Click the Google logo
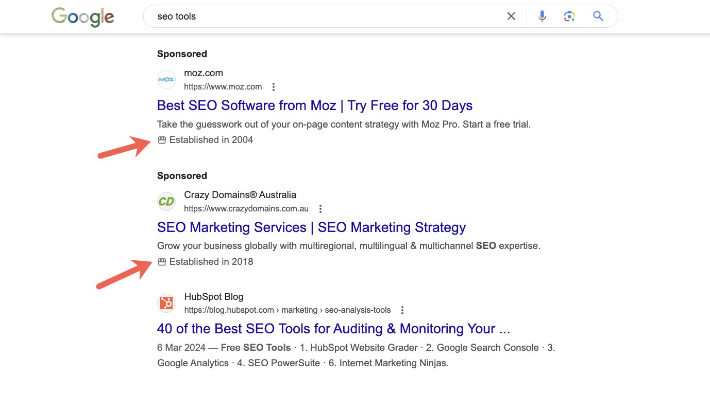 (x=82, y=17)
